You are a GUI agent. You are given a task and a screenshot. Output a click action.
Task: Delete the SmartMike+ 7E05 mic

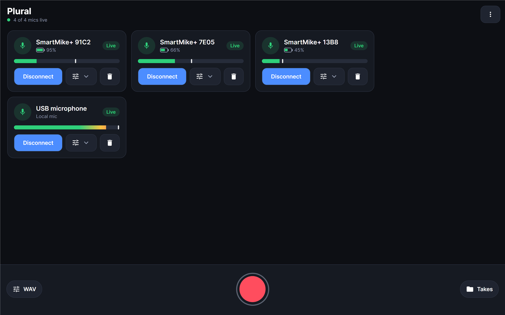(234, 76)
